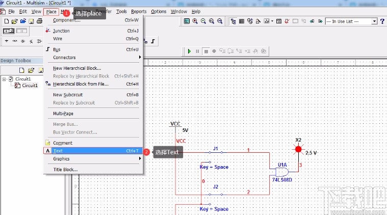Expand the Graphics submenu
The height and width of the screenshot is (215, 387).
click(x=94, y=159)
